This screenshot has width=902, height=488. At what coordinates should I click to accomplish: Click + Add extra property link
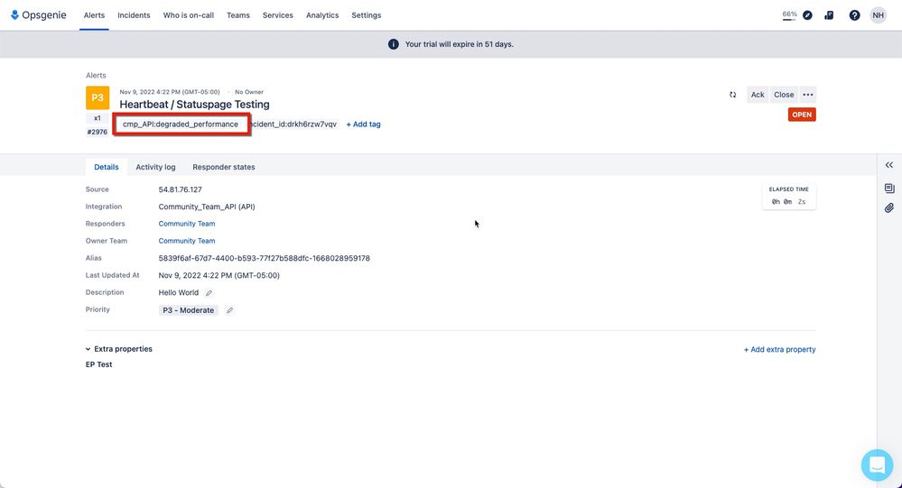click(779, 349)
